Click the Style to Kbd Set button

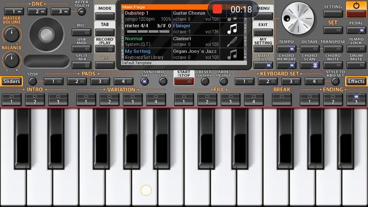[x=335, y=82]
